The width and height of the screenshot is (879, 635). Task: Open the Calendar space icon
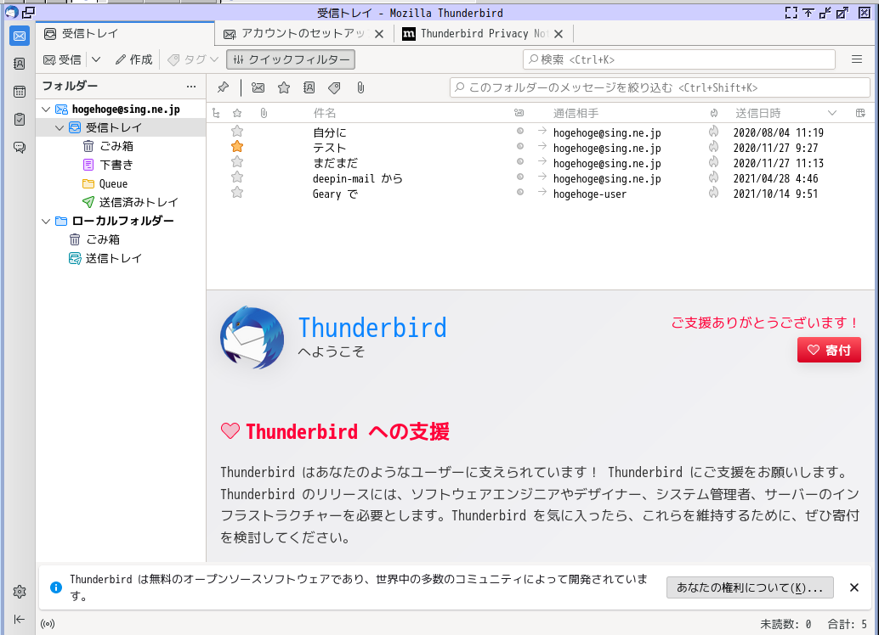20,92
